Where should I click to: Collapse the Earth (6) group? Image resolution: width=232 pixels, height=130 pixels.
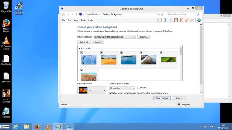(x=79, y=48)
